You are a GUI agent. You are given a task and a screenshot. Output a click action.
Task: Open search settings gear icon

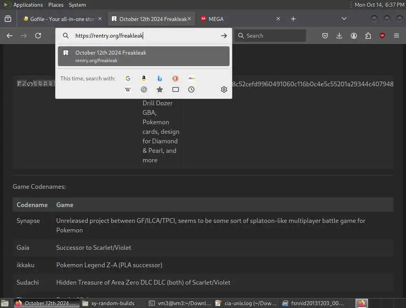(x=224, y=89)
